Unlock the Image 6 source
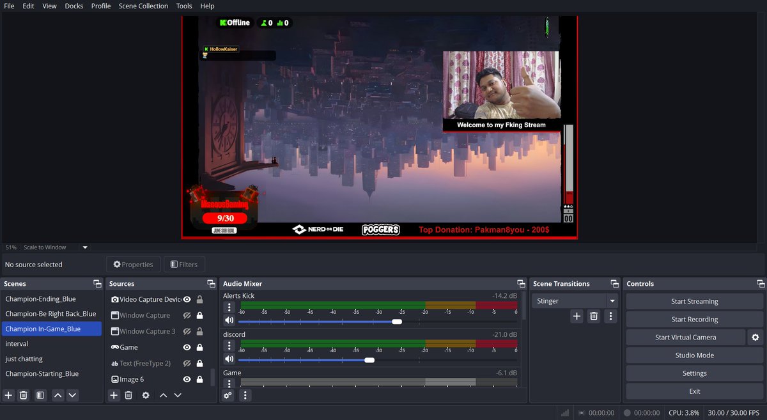The width and height of the screenshot is (767, 420). (200, 379)
